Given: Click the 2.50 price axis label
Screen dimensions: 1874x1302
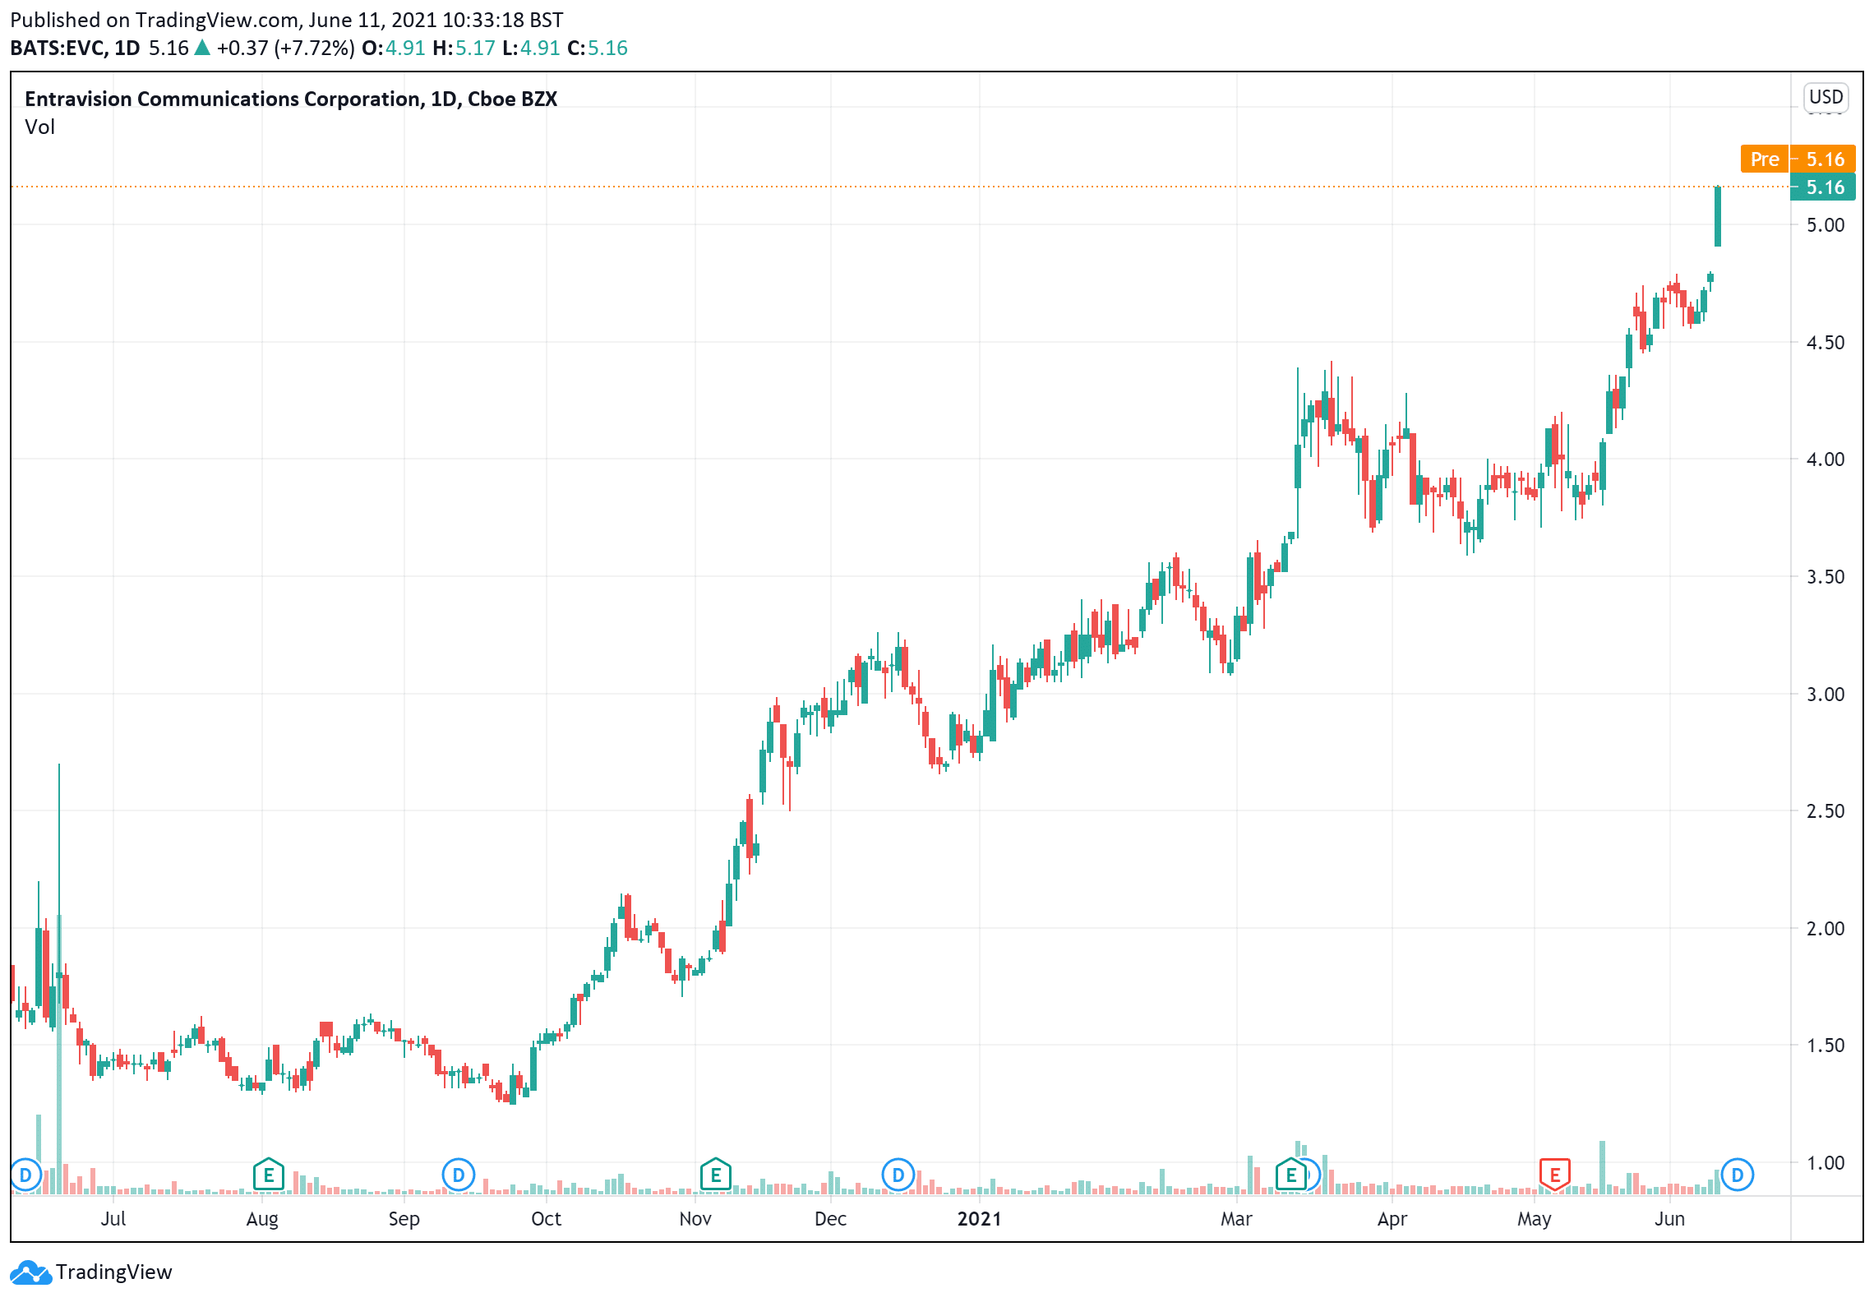Looking at the screenshot, I should (1826, 810).
